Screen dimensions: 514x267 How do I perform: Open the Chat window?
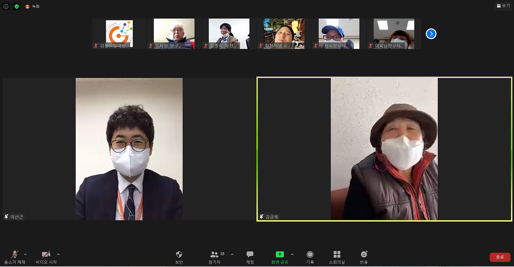pyautogui.click(x=250, y=257)
